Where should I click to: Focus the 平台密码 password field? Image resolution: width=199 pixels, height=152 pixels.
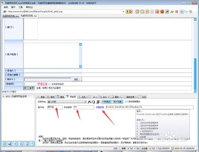(84, 107)
